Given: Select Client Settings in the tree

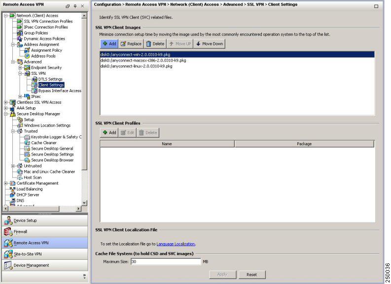Looking at the screenshot, I should (51, 85).
